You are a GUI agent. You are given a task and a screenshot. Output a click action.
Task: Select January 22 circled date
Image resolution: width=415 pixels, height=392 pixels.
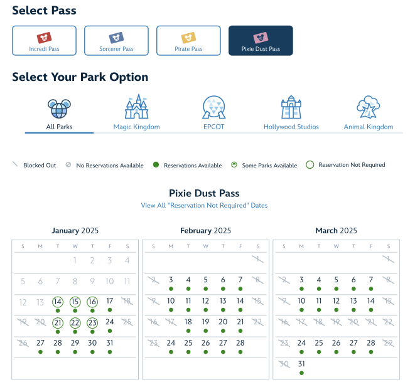click(x=75, y=323)
